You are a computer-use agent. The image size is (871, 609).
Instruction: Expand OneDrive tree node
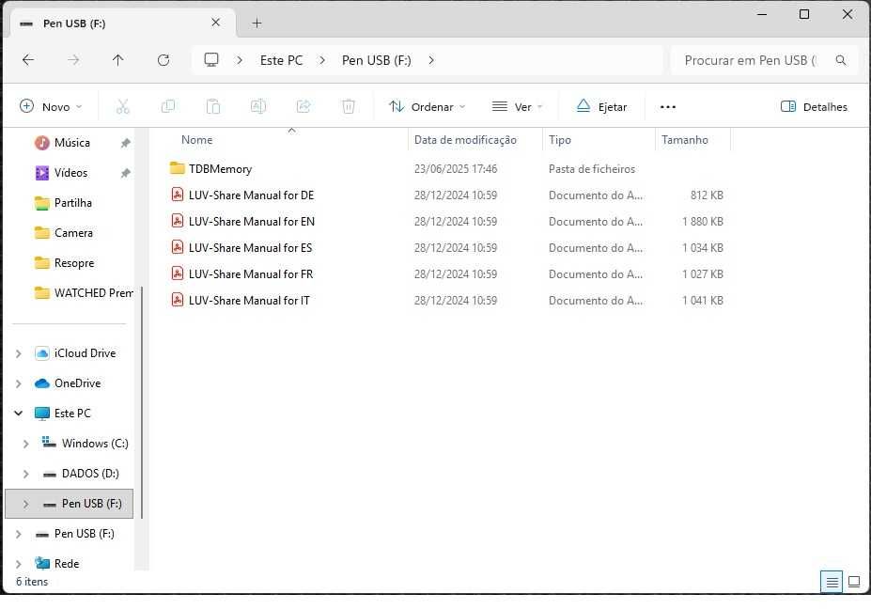click(x=19, y=383)
